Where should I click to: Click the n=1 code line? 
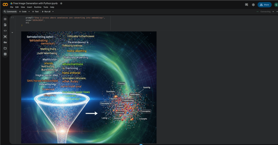27,23
